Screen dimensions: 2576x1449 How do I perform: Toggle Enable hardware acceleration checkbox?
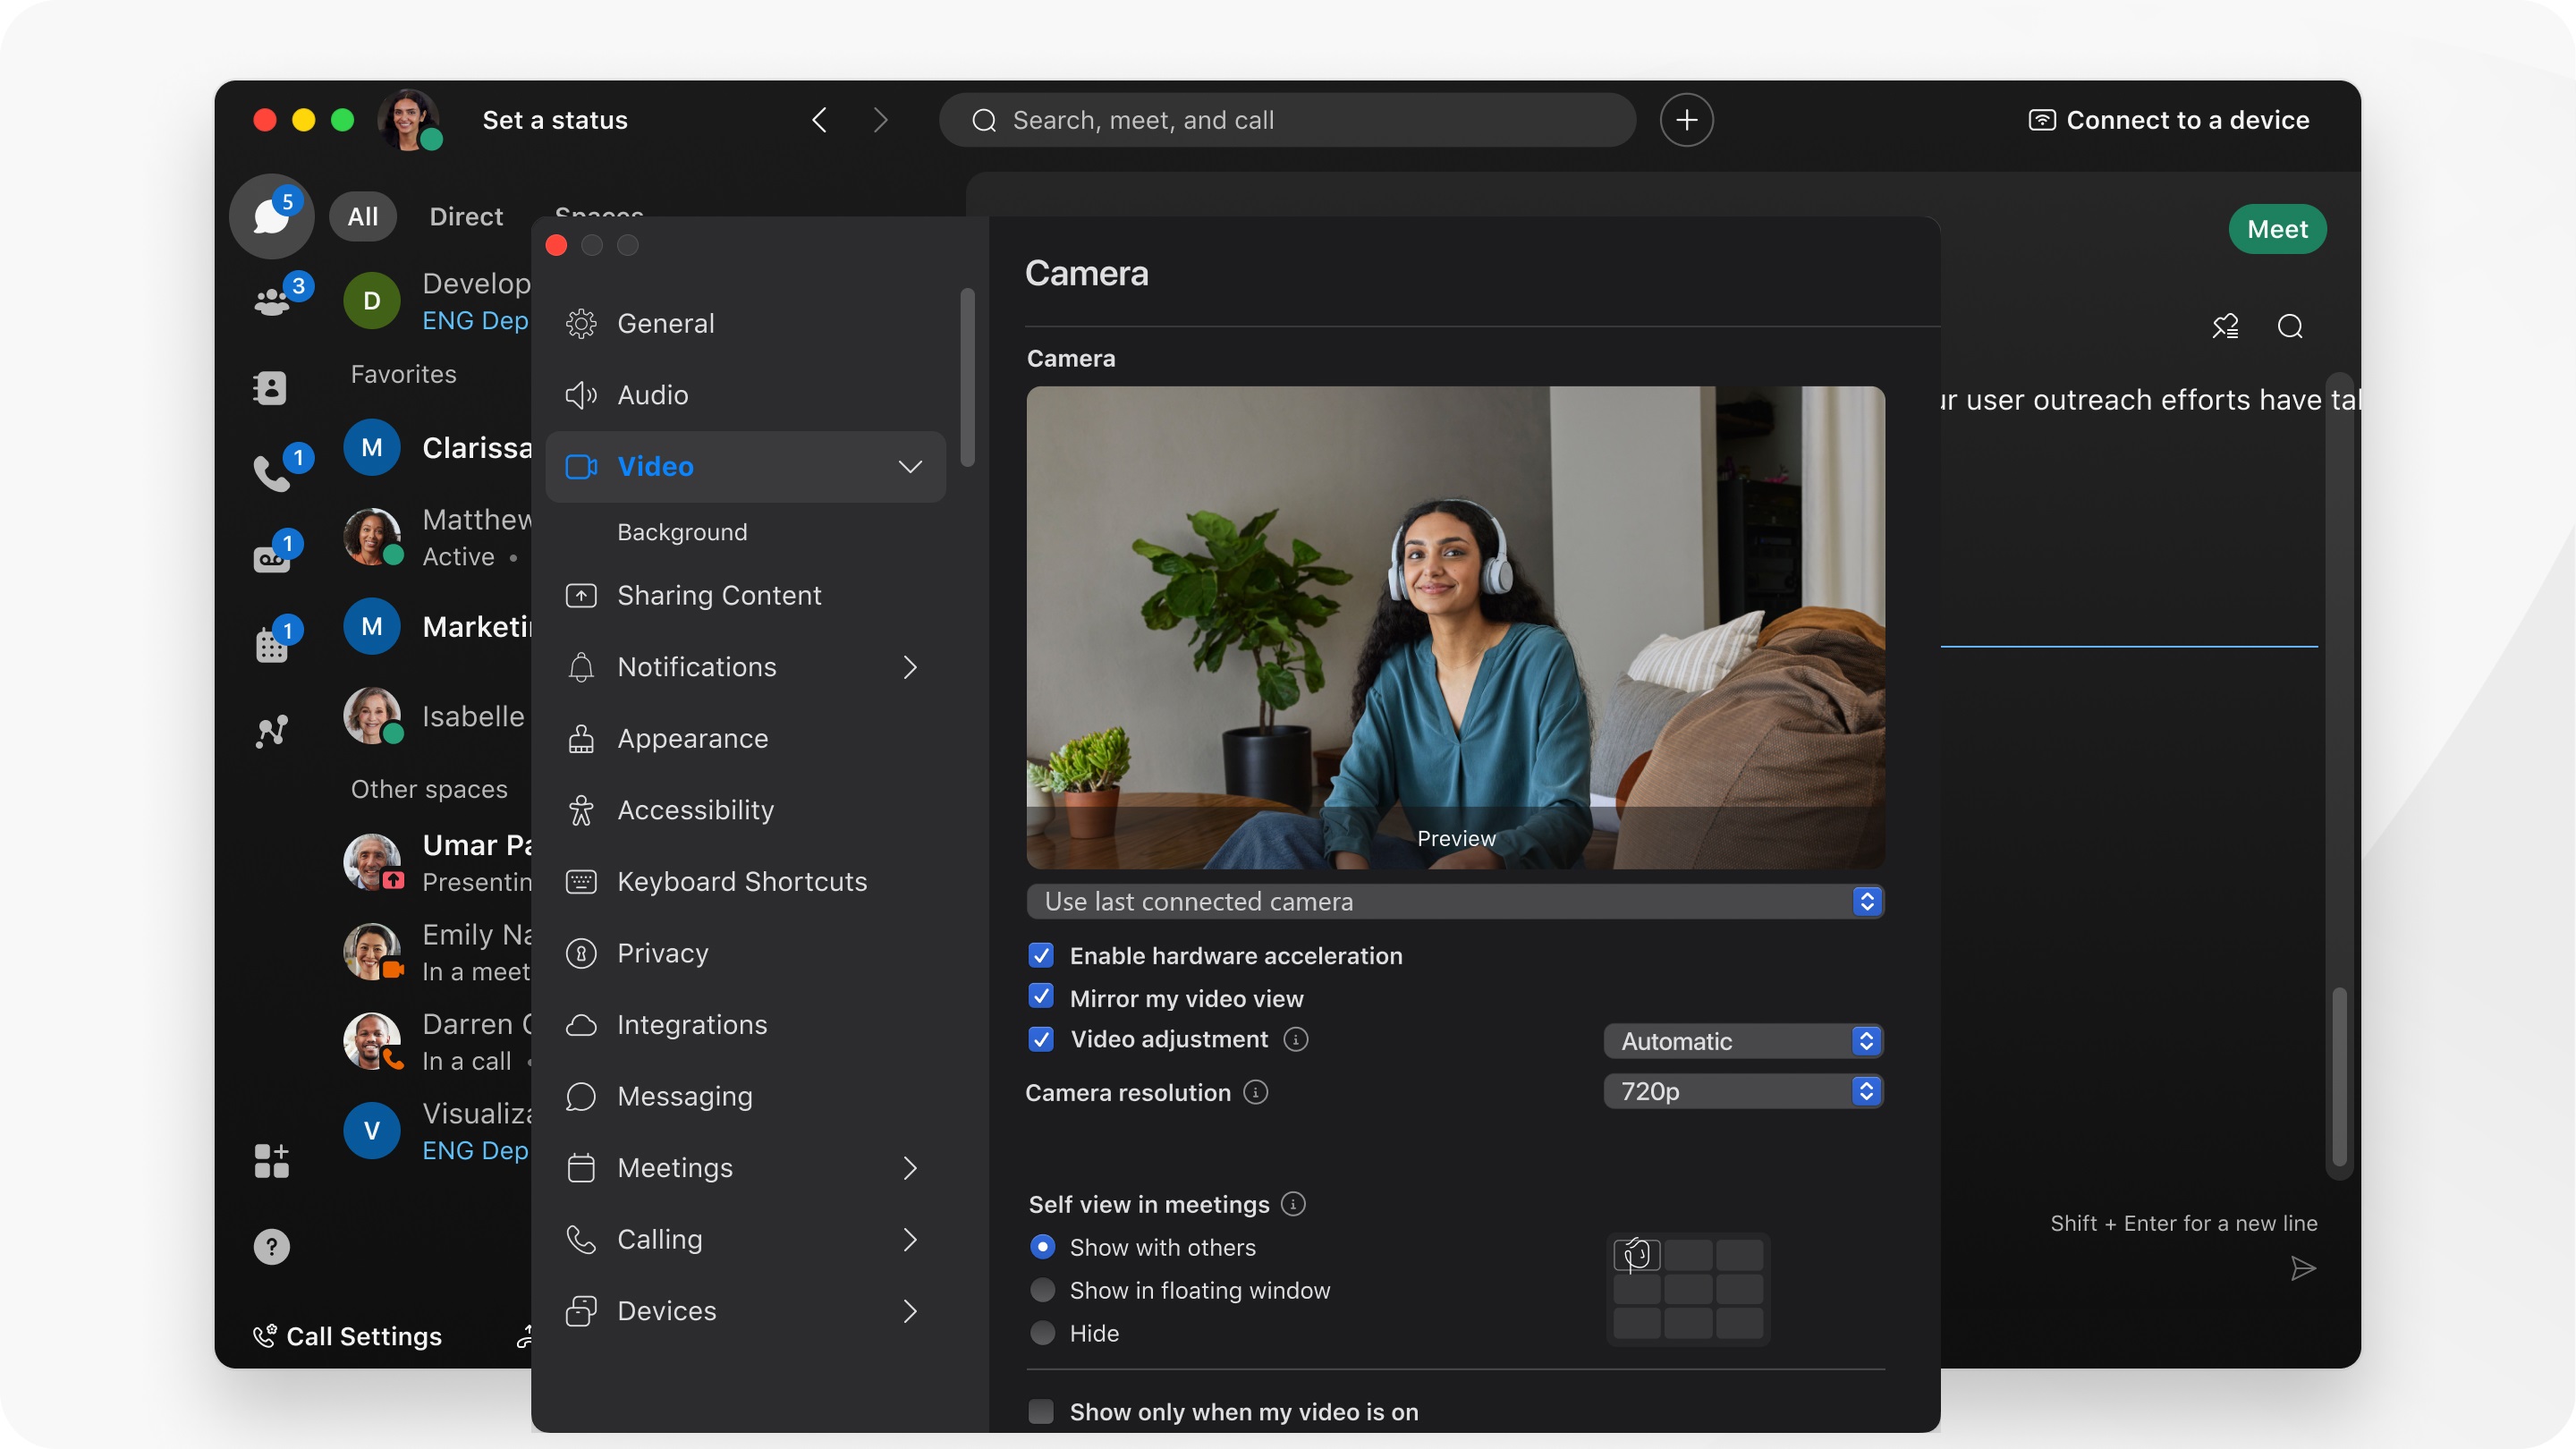(x=1040, y=955)
